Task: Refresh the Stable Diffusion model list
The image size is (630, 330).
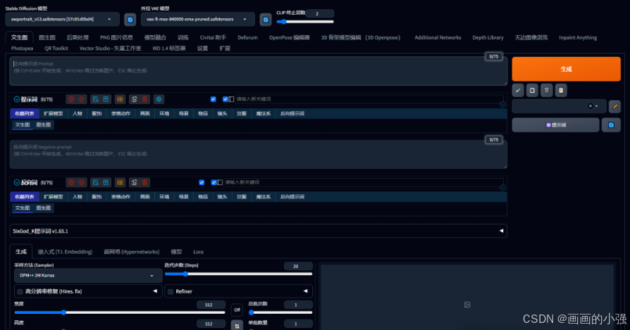Action: [x=130, y=19]
